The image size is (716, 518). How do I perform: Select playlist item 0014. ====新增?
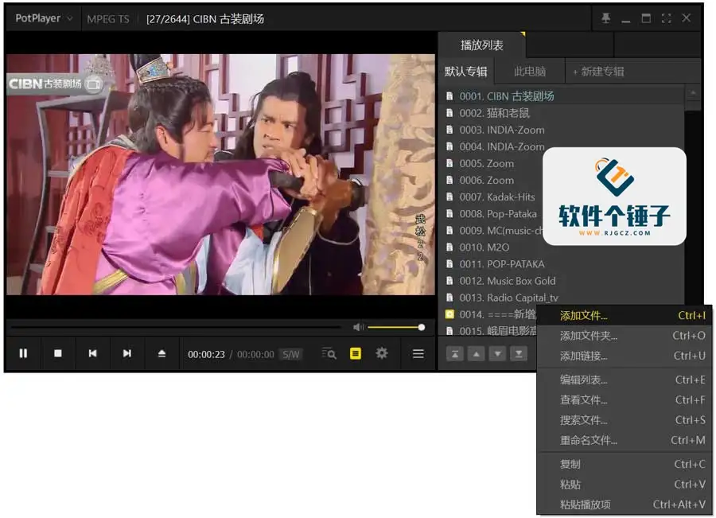coord(488,314)
